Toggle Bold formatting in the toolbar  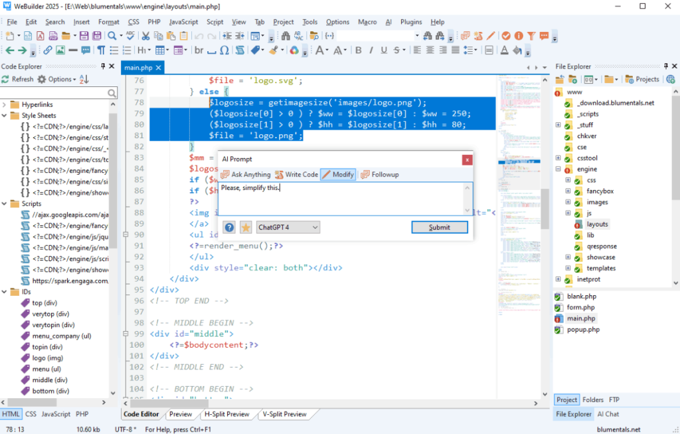(359, 51)
